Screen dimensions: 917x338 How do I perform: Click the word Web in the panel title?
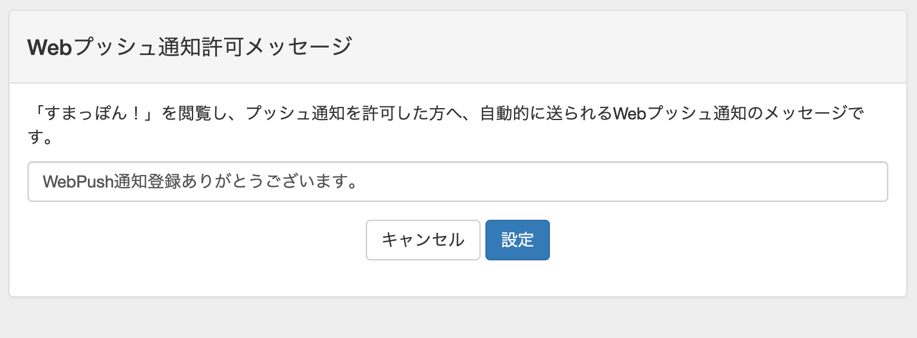50,47
